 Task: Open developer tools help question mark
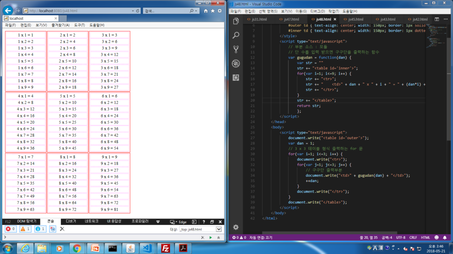[x=204, y=222]
